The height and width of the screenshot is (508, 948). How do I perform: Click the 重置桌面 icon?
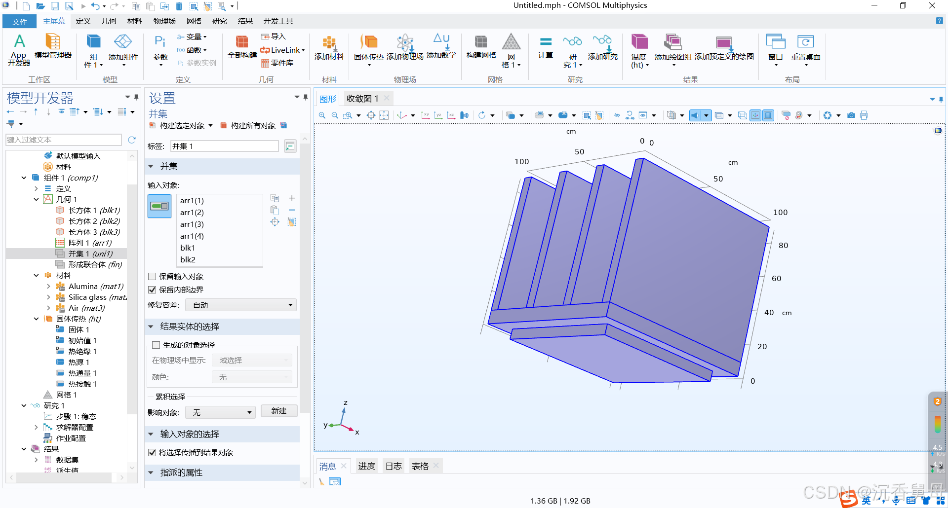(805, 49)
